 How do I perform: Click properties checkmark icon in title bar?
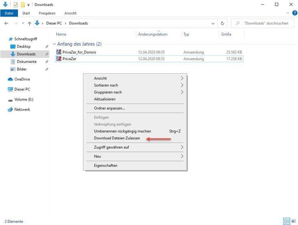(16, 5)
